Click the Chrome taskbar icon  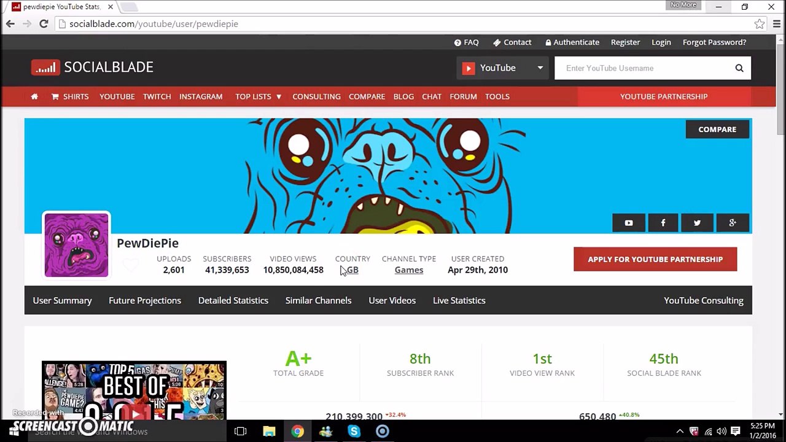pos(297,432)
